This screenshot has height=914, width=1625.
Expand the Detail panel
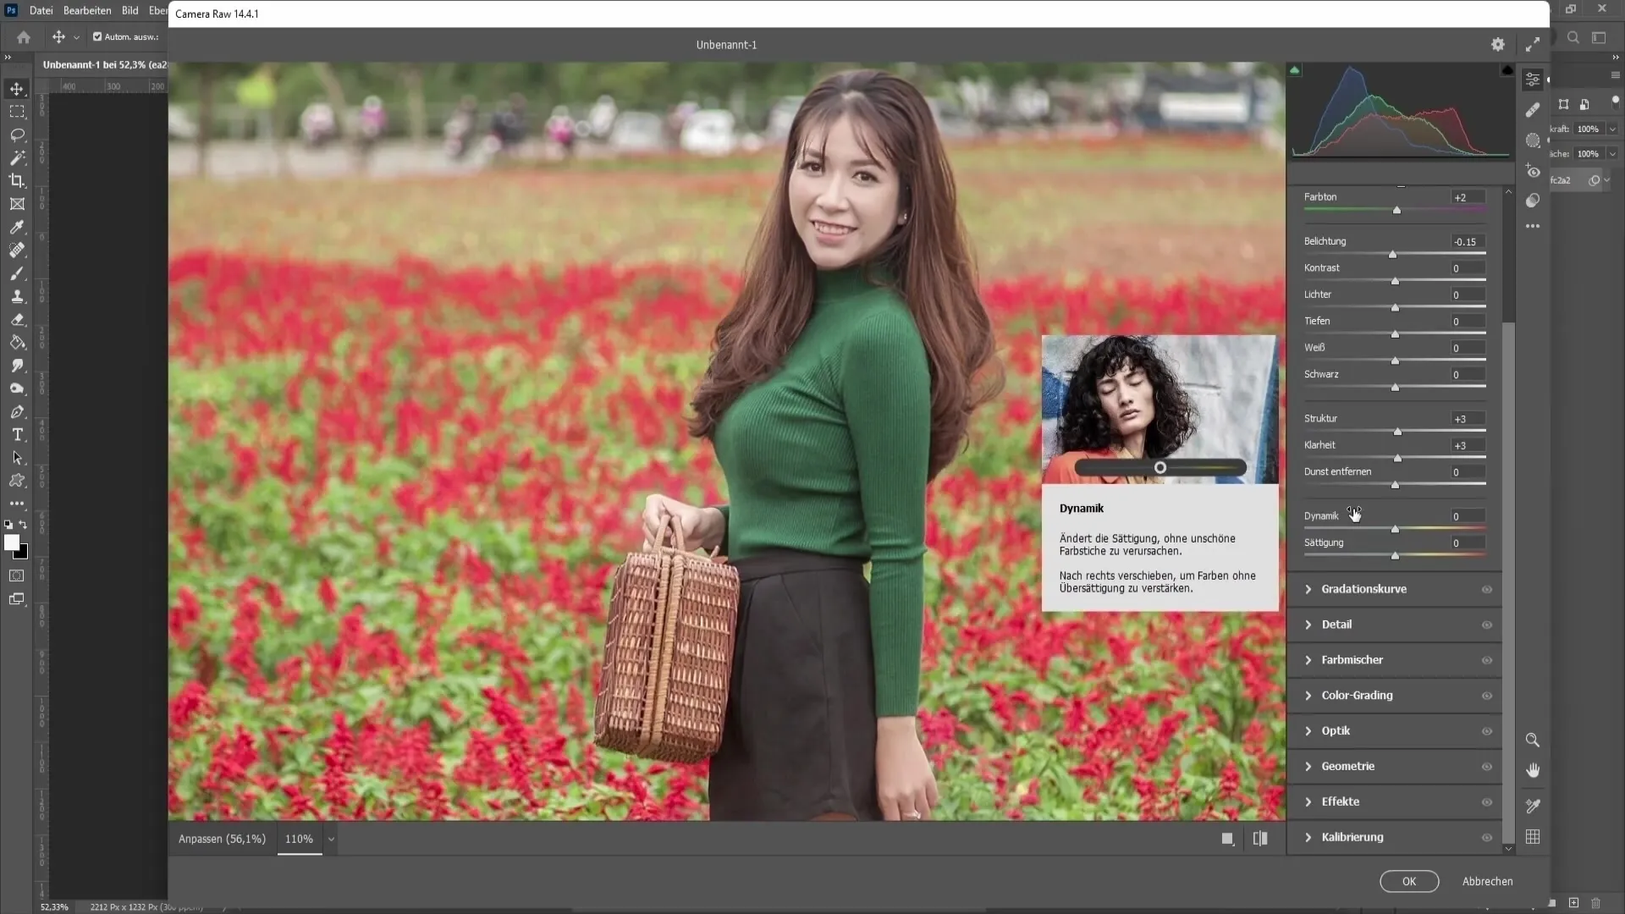tap(1308, 625)
